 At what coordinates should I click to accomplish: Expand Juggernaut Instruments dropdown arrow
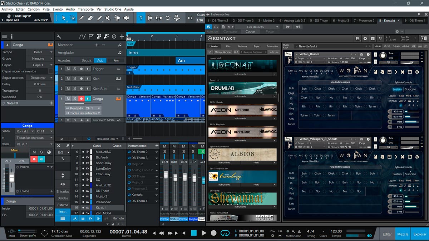[275, 74]
